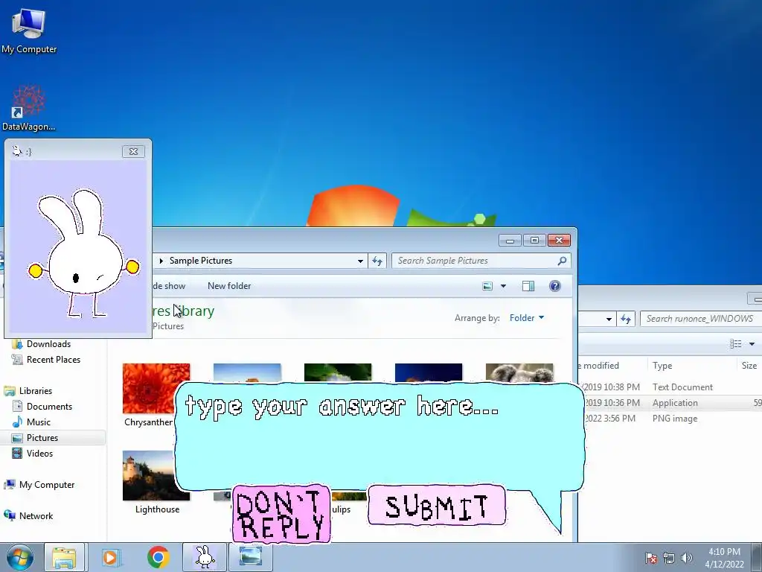Screen dimensions: 762x572
Task: Click Sample Pictures breadcrumb in address bar
Action: click(201, 261)
